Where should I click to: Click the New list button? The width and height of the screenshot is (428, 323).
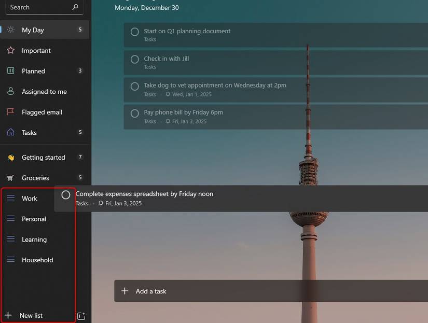click(31, 315)
